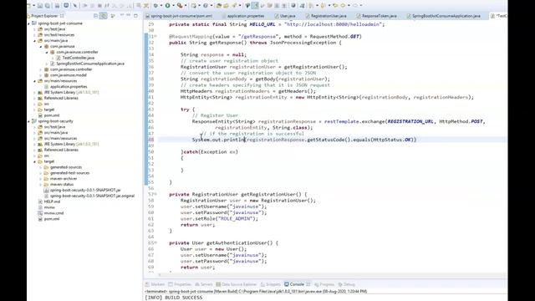
Task: Toggle Link with Editor in Project Explorer
Action: tap(103, 16)
